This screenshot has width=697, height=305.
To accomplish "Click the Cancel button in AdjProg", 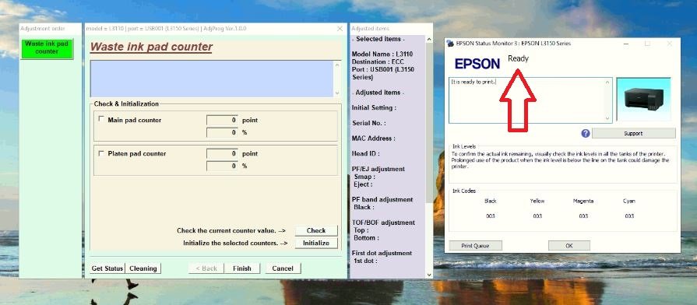I will [x=283, y=268].
